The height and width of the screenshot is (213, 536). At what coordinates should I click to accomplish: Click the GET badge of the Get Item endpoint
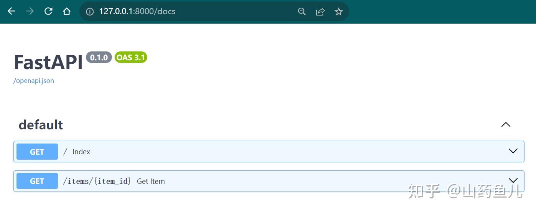(x=37, y=181)
